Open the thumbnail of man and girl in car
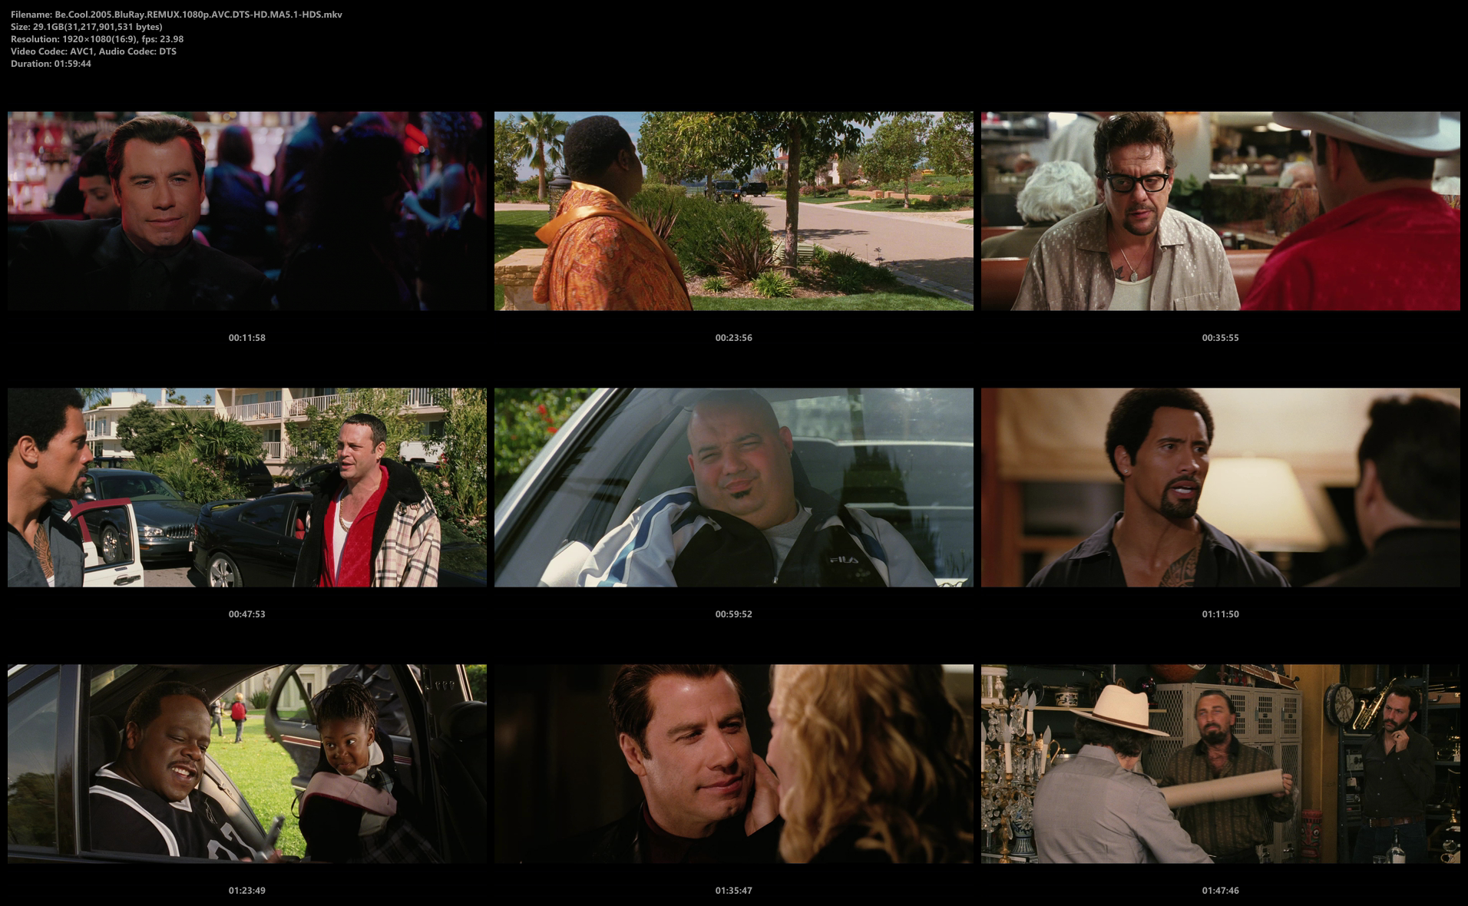Image resolution: width=1468 pixels, height=906 pixels. [x=246, y=764]
